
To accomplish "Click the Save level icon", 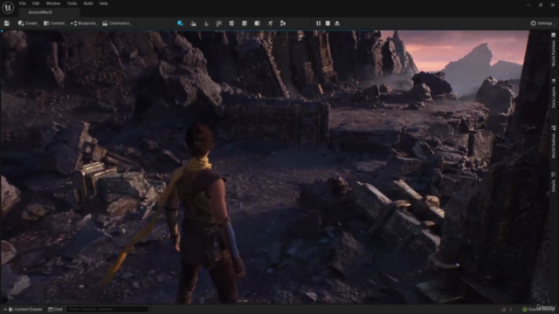I will coord(7,24).
